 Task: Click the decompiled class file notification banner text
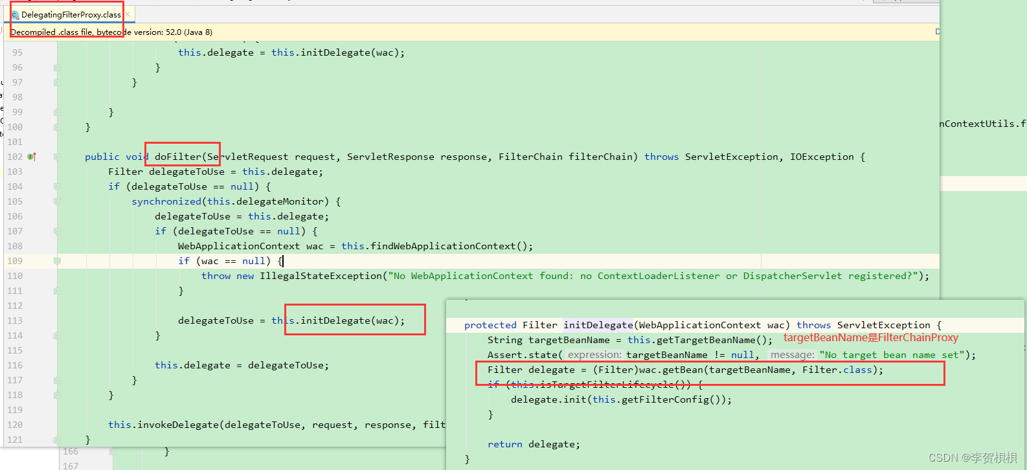click(111, 32)
